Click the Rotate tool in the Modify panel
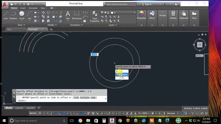 point(48,13)
